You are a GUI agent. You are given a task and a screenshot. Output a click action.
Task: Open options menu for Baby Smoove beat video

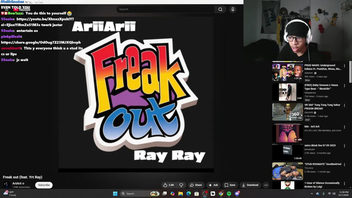point(344,86)
